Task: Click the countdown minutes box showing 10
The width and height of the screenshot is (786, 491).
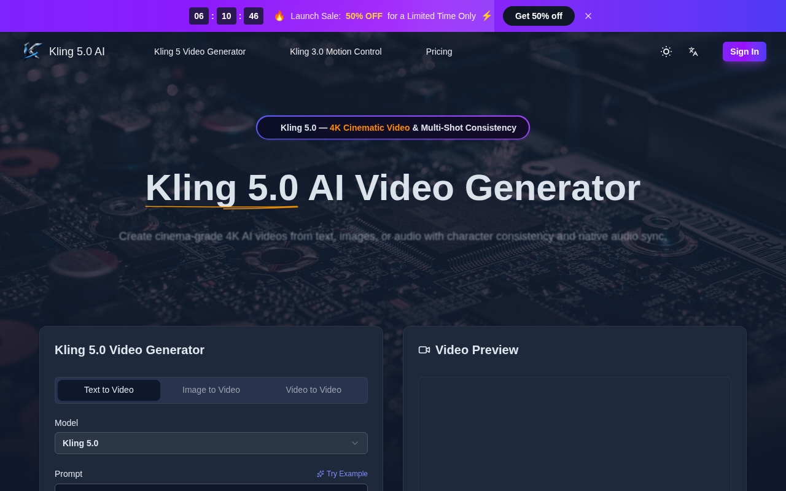Action: (x=227, y=16)
